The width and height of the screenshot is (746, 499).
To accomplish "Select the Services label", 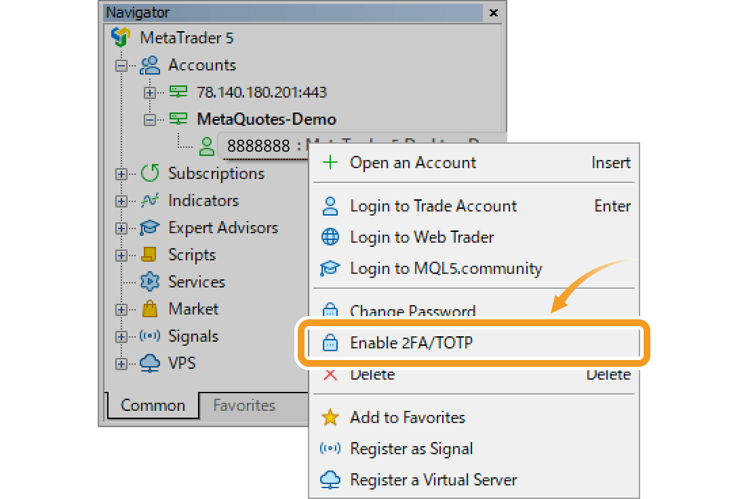I will (x=197, y=282).
